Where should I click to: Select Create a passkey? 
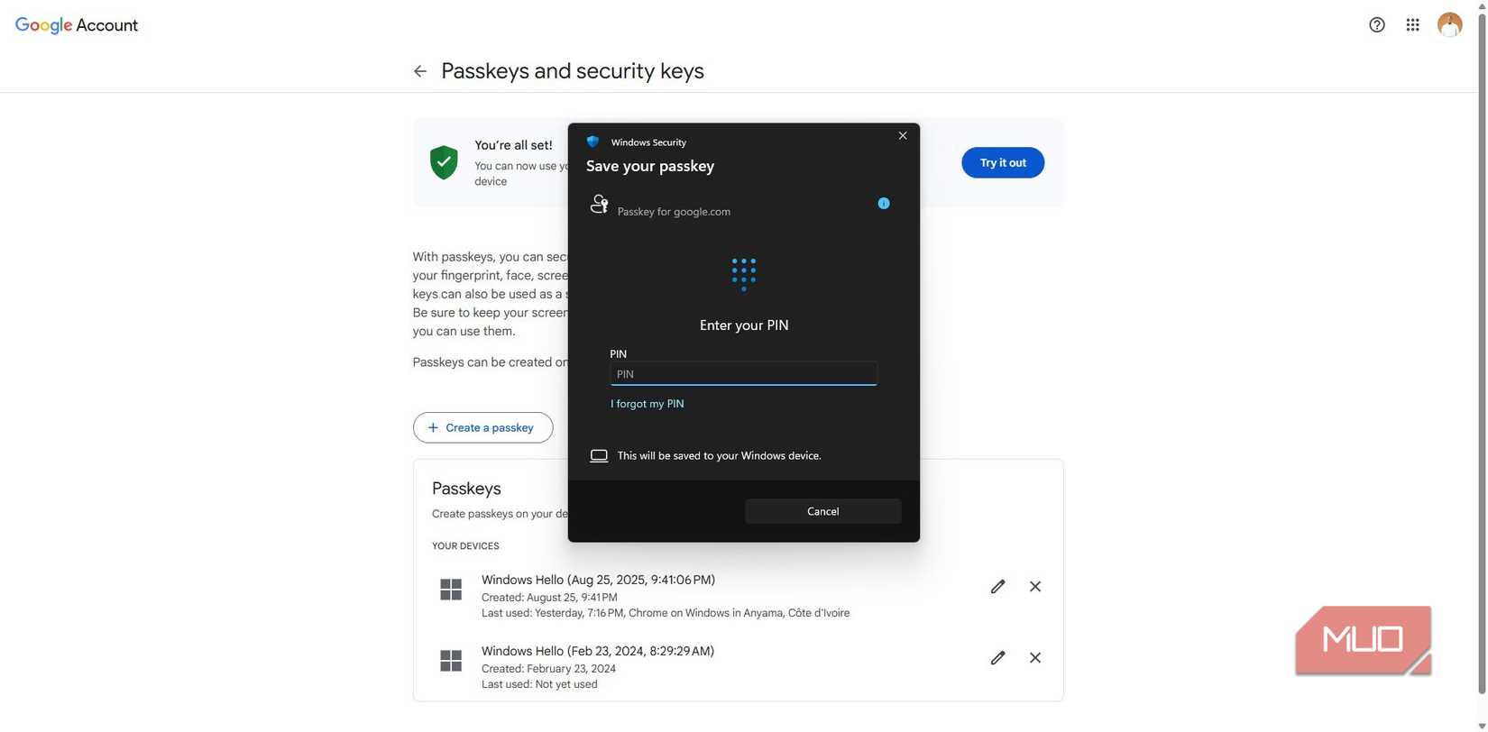(482, 427)
